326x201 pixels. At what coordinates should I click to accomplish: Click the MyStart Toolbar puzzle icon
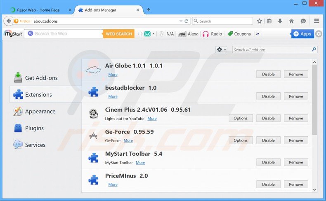pyautogui.click(x=93, y=158)
